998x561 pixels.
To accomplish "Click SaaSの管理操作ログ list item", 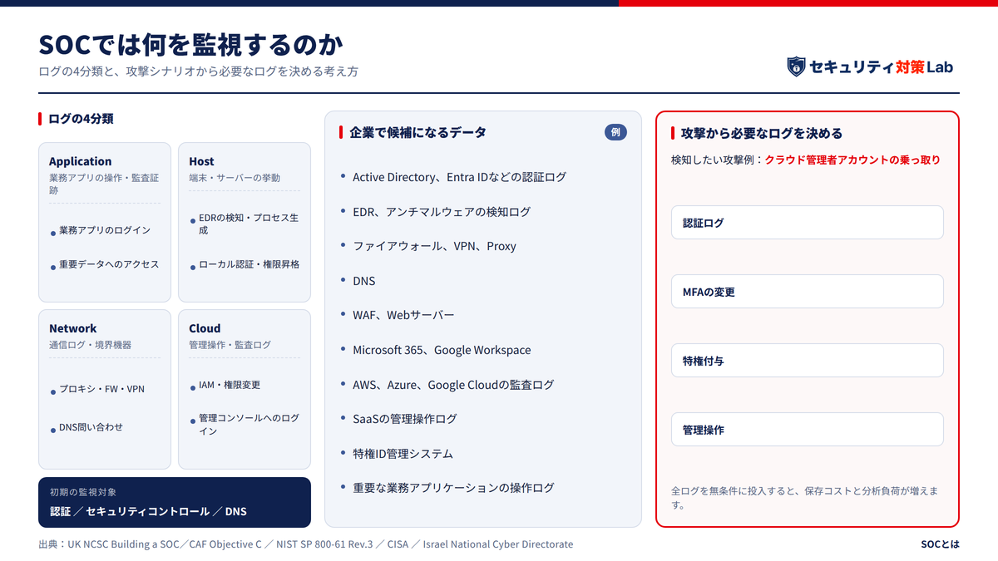I will tap(405, 419).
